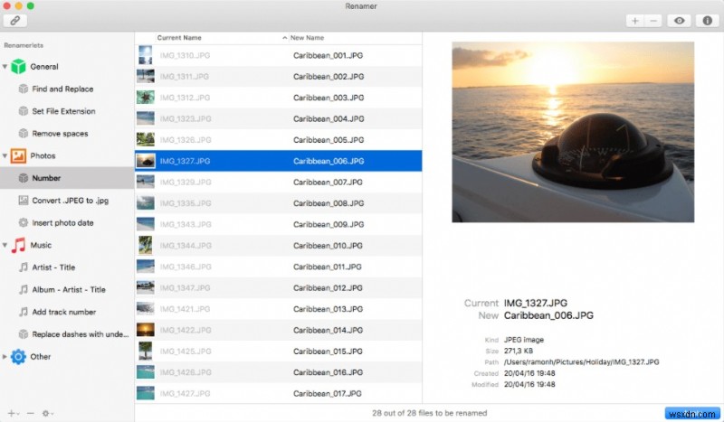The width and height of the screenshot is (724, 422).
Task: Click the Music group label
Action: point(41,245)
